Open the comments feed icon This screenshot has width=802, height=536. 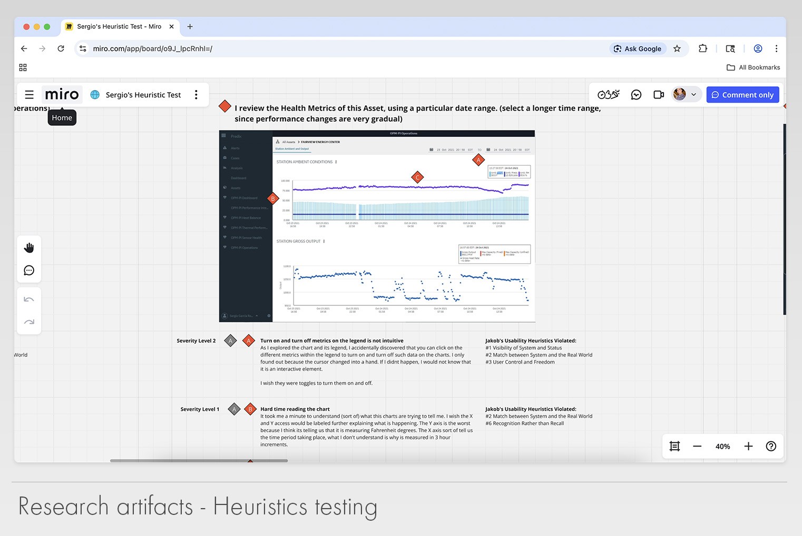[636, 95]
